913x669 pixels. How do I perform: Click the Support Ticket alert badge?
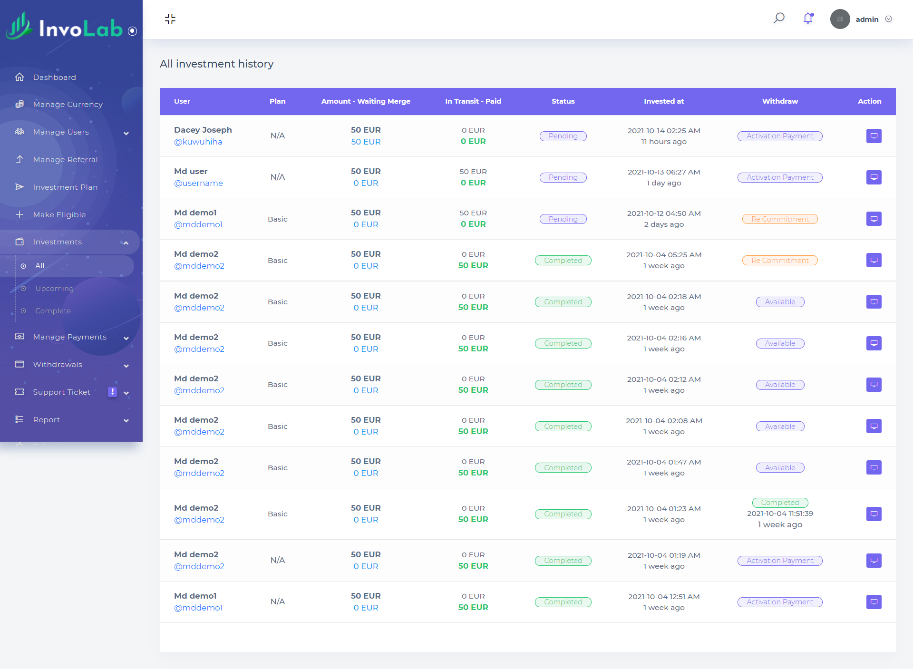click(x=112, y=392)
